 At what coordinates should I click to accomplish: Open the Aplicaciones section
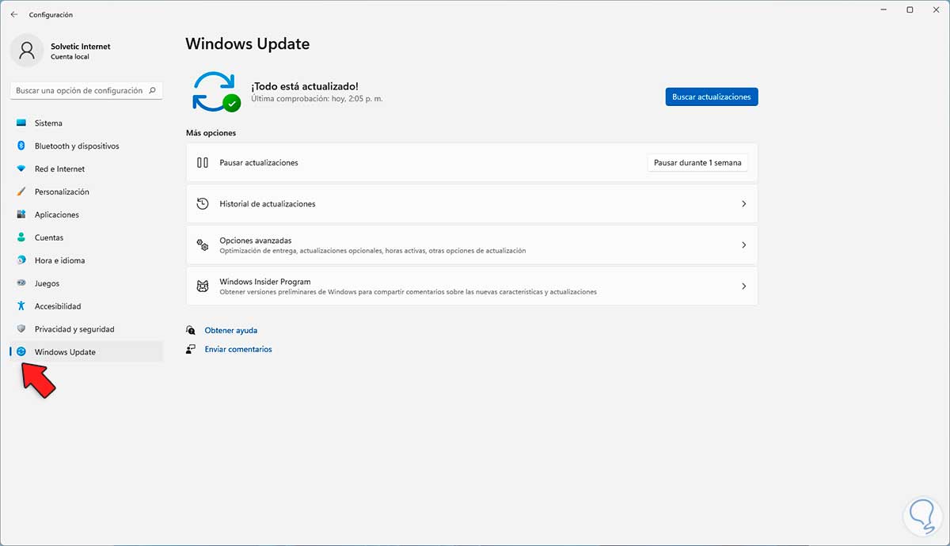tap(86, 215)
